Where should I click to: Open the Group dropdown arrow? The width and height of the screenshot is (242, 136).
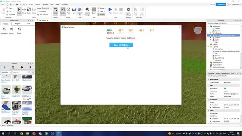tap(105, 8)
